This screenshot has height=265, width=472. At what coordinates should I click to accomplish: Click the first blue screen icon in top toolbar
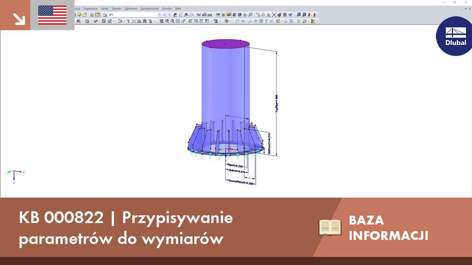tap(299, 14)
